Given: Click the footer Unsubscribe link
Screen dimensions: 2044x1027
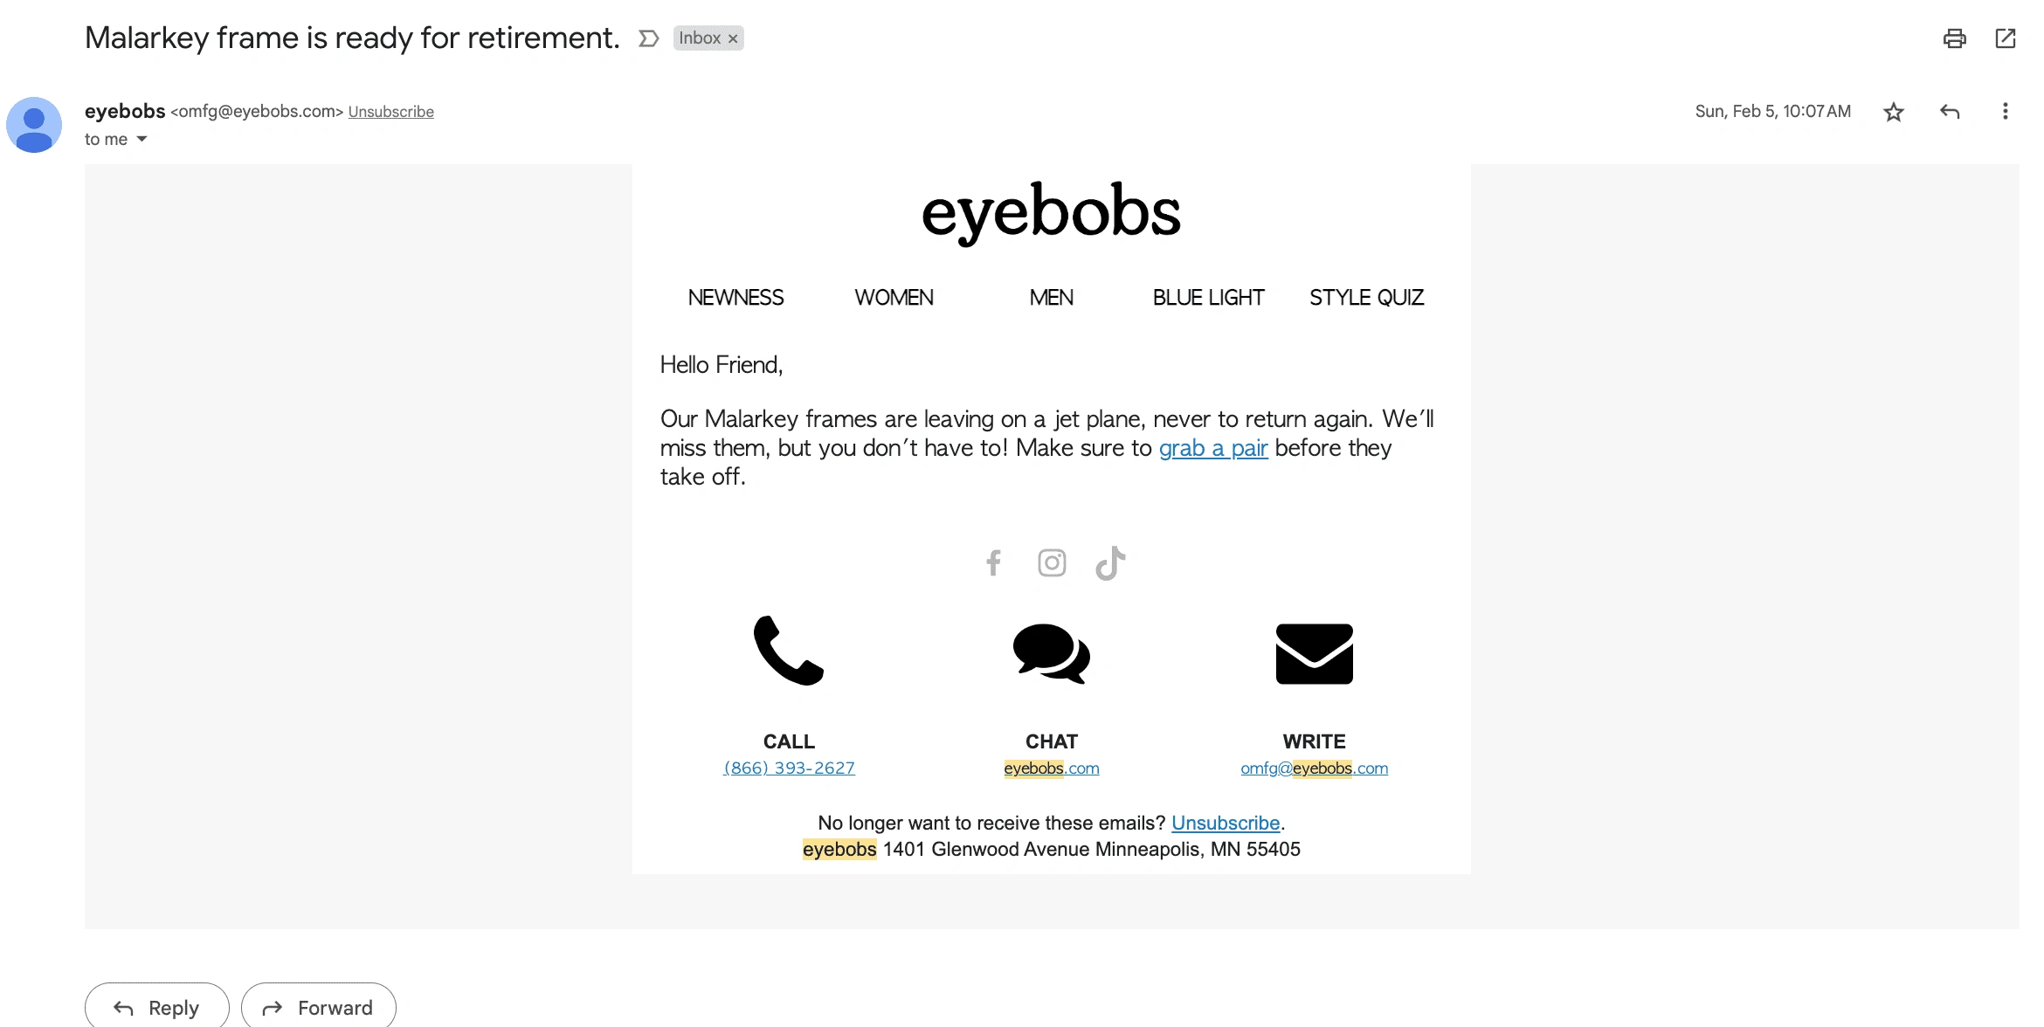Looking at the screenshot, I should coord(1226,824).
